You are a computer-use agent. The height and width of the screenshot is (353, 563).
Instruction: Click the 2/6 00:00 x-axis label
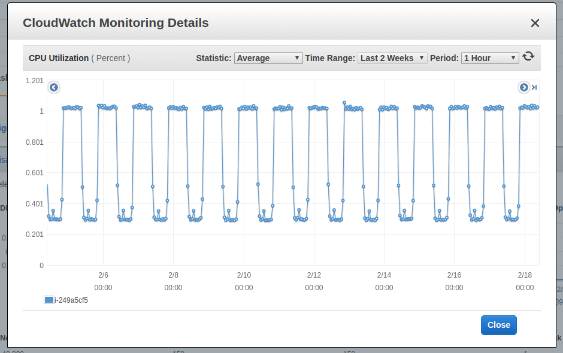pyautogui.click(x=103, y=281)
